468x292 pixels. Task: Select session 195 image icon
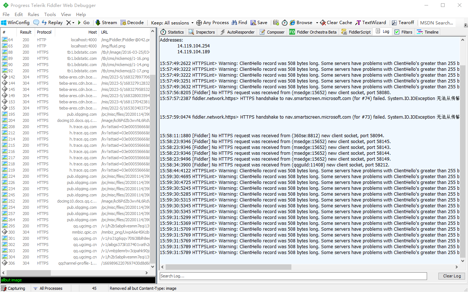[x=5, y=114]
